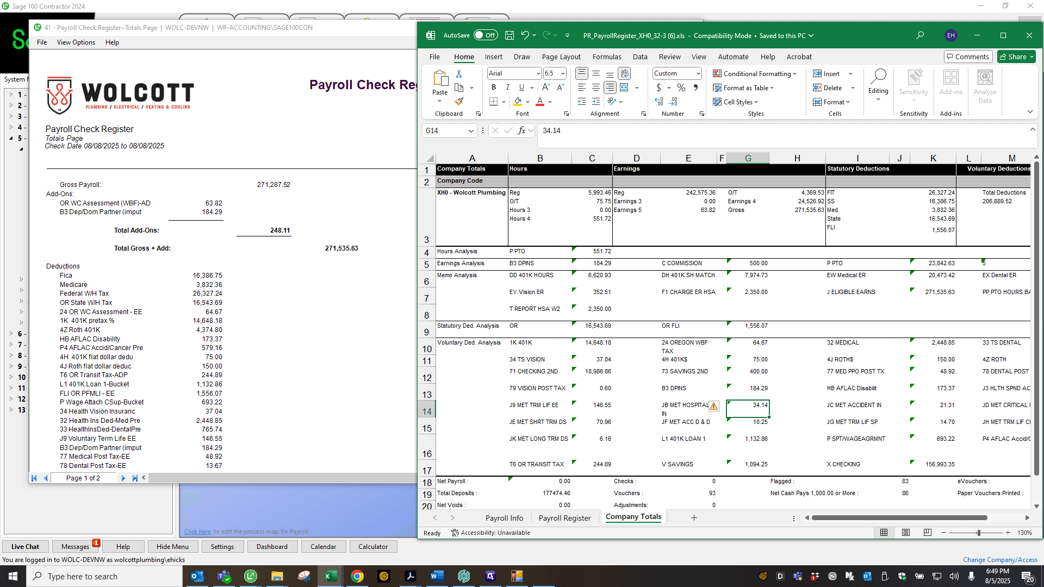Toggle Bold formatting in Font group

pyautogui.click(x=493, y=87)
